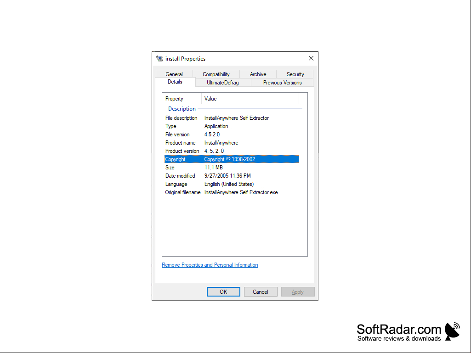Open the Compatibility tab

coord(216,74)
